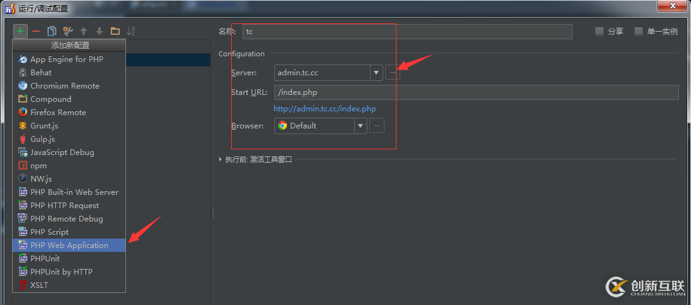Choose JavaScript Debug entry
The height and width of the screenshot is (305, 691).
(x=69, y=152)
